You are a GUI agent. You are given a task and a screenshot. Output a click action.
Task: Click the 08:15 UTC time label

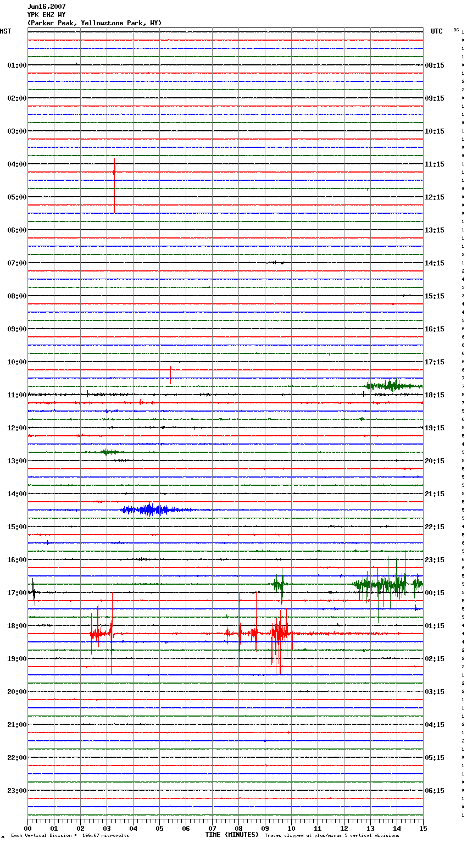tap(435, 65)
